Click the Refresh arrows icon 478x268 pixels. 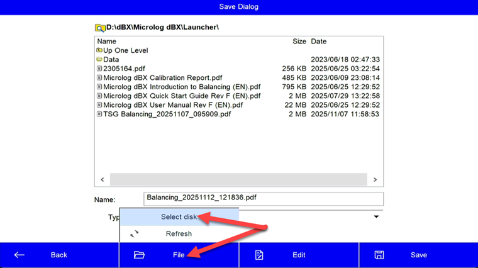click(134, 233)
